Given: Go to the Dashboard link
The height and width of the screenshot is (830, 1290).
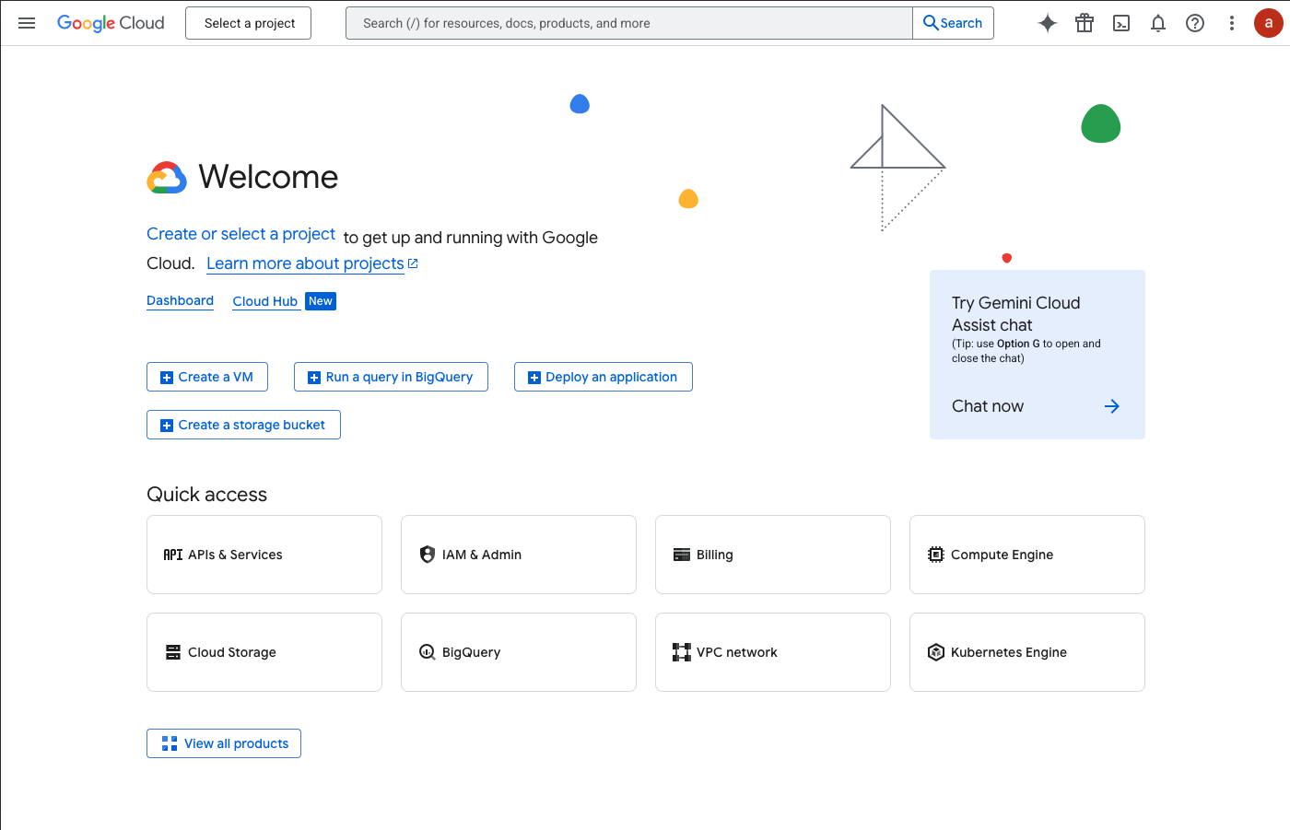Looking at the screenshot, I should (x=180, y=301).
